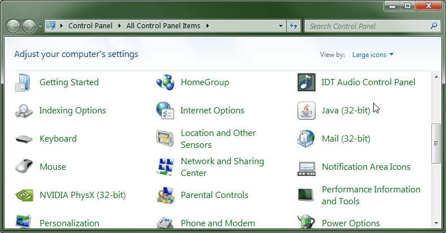446x233 pixels.
Task: Go forward with the Forward arrow button
Action: [29, 26]
